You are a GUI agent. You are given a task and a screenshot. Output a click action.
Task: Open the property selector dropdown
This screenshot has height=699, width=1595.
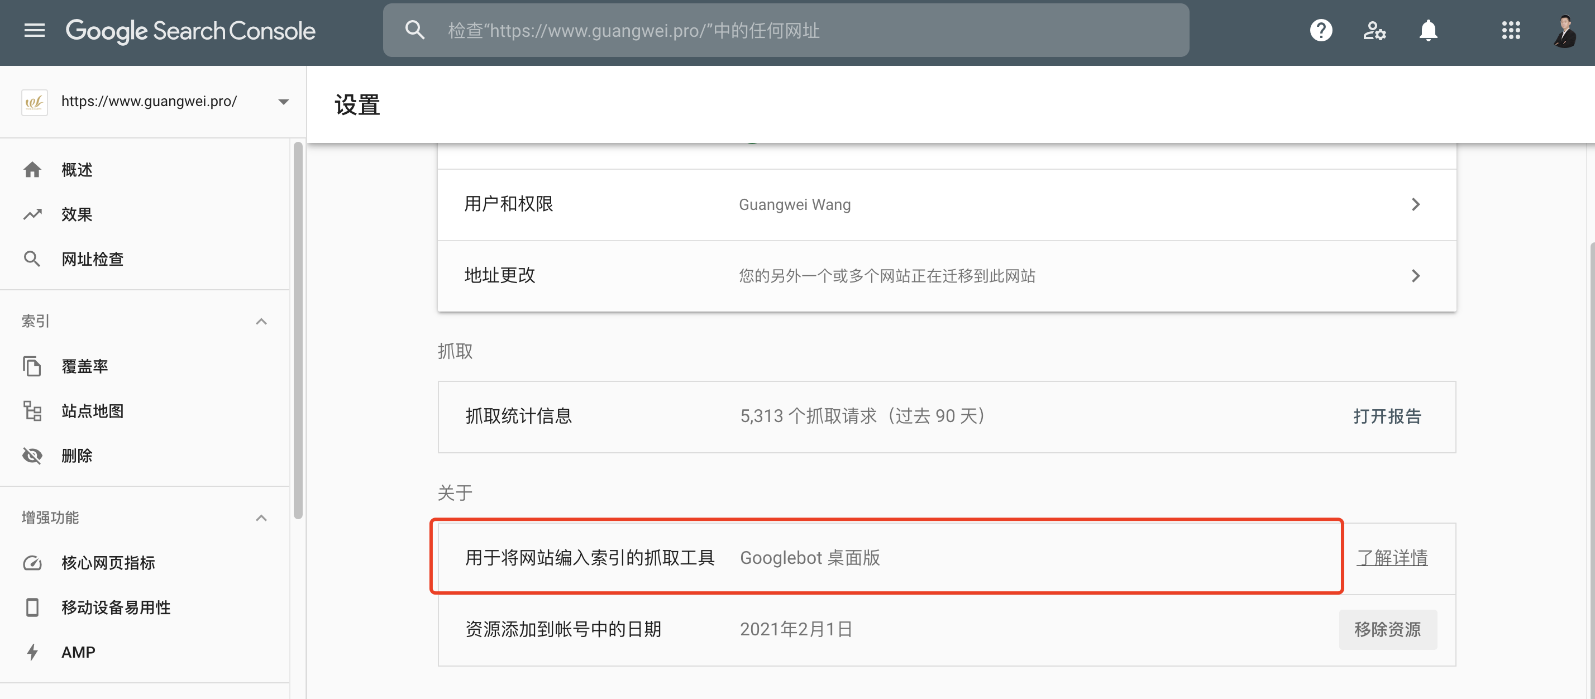point(284,102)
